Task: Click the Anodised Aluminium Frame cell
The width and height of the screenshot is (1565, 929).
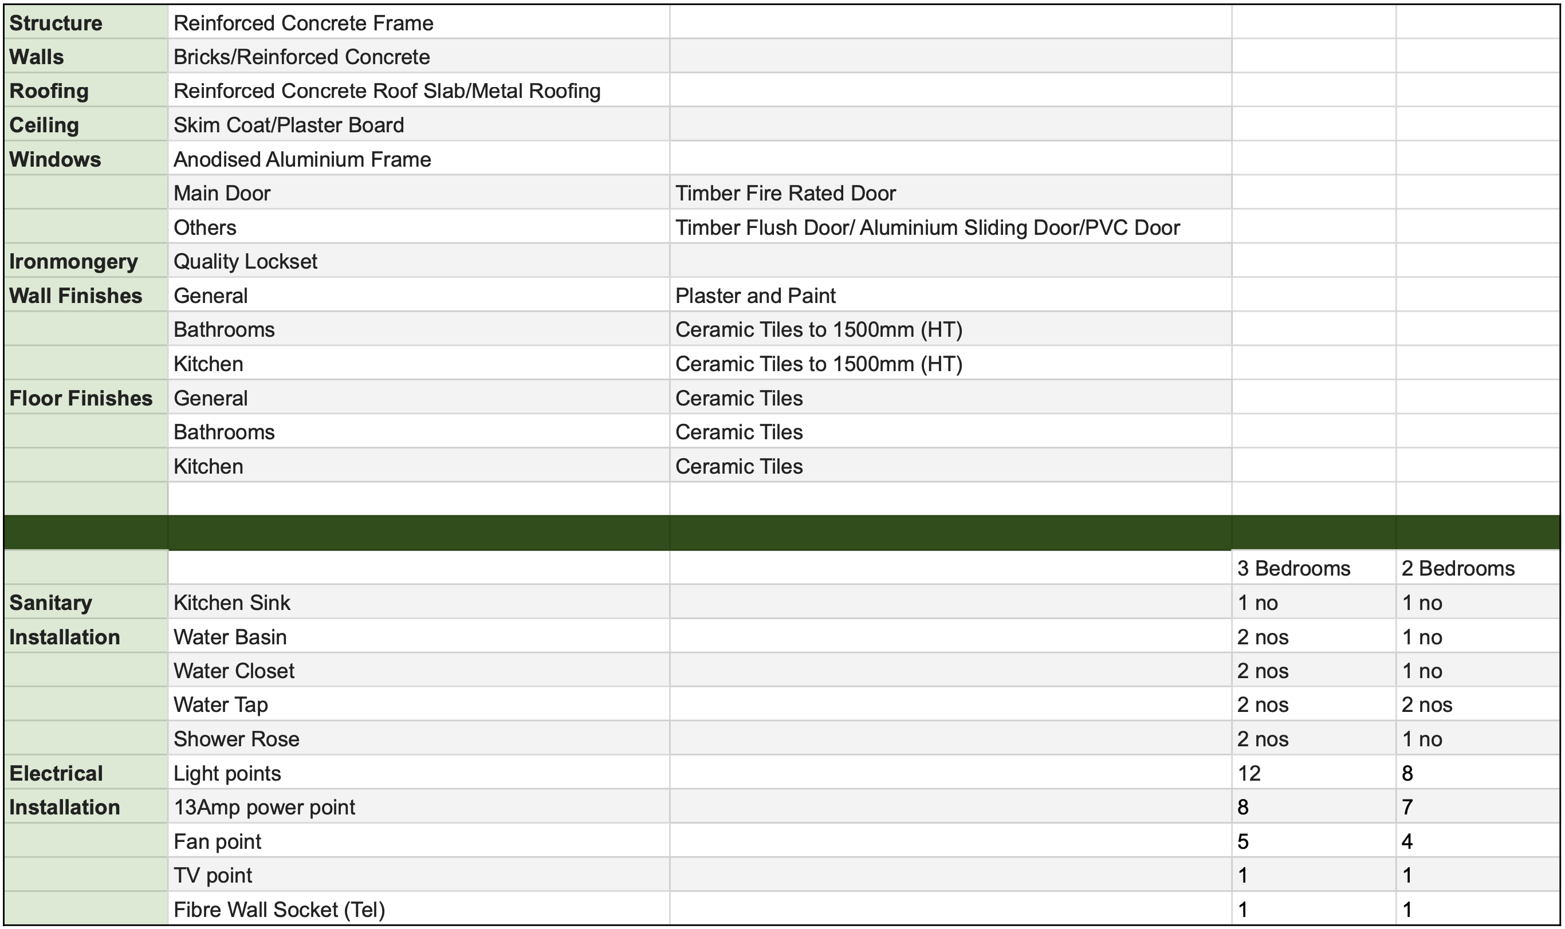Action: click(x=302, y=160)
